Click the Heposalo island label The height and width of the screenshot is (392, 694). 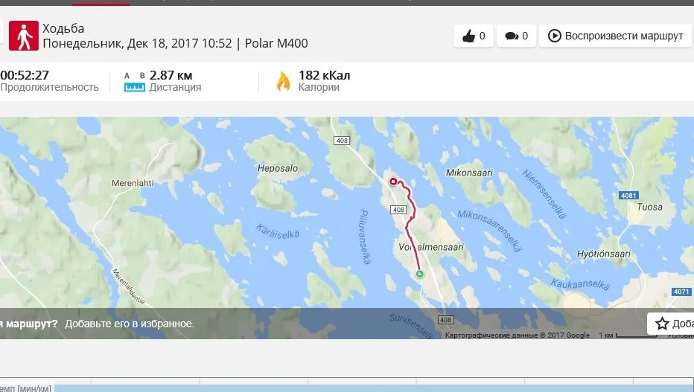click(278, 168)
